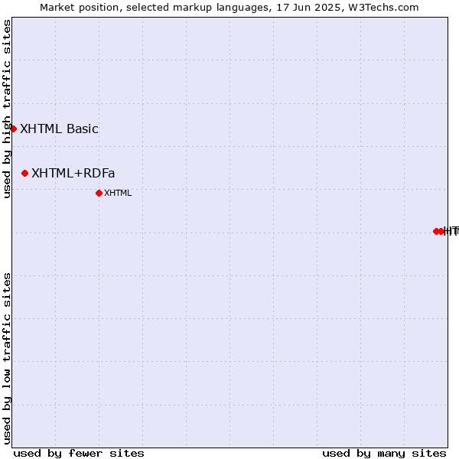Screen dimensions: 459x459
Task: Click the 'used by many sites' axis label
Action: pos(384,454)
